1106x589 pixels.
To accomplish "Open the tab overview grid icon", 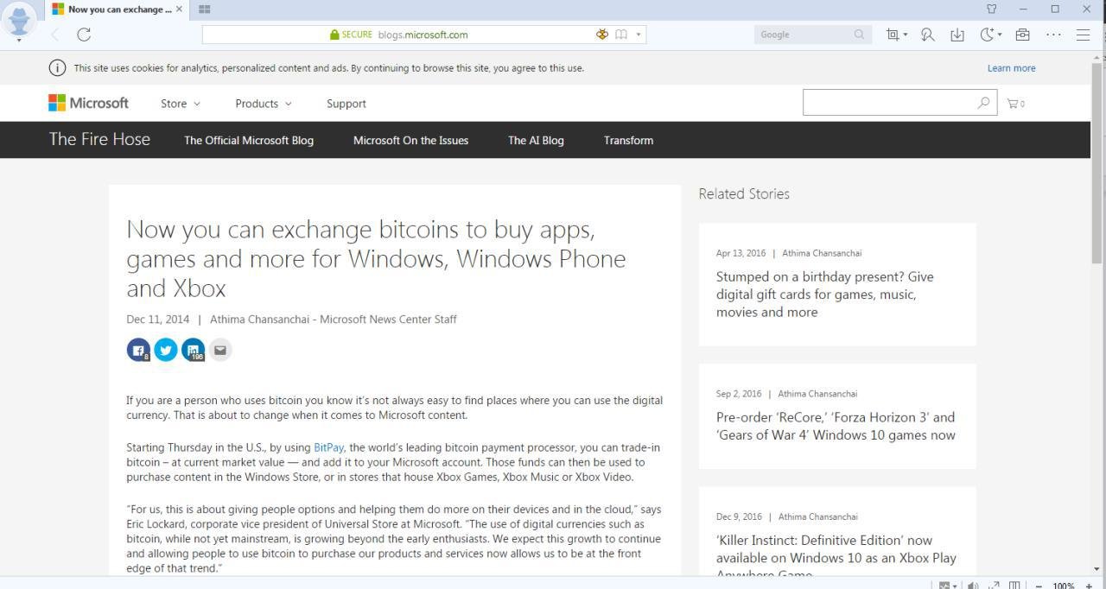I will (205, 9).
